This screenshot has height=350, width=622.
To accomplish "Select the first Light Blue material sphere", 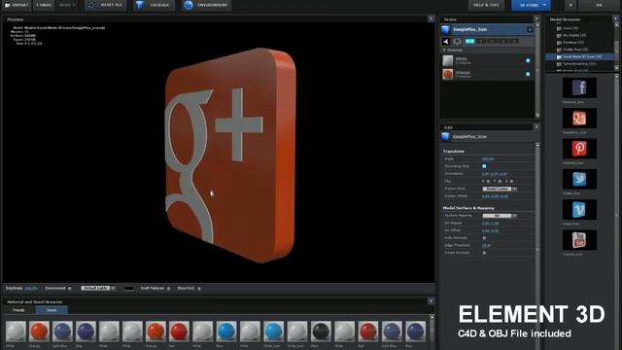I will pyautogui.click(x=62, y=332).
